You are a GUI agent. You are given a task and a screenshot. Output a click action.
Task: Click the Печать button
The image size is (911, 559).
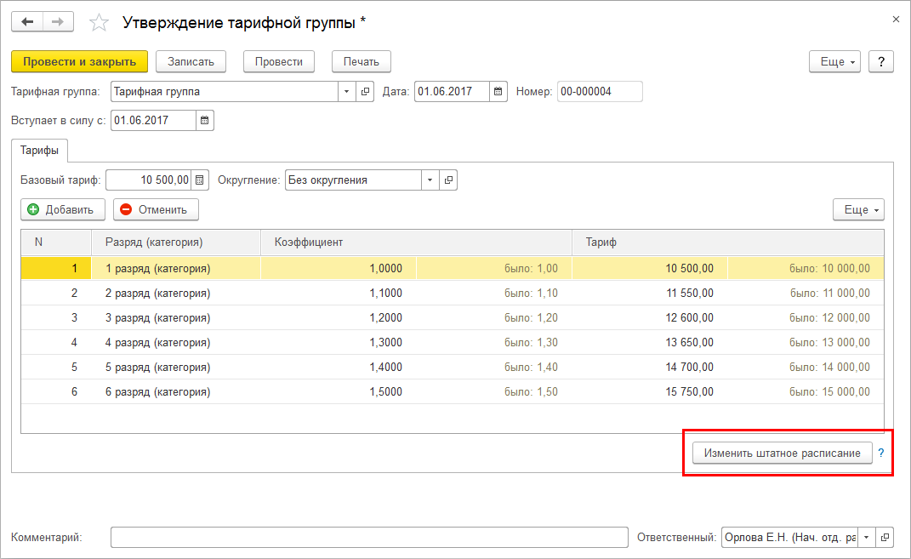point(362,61)
